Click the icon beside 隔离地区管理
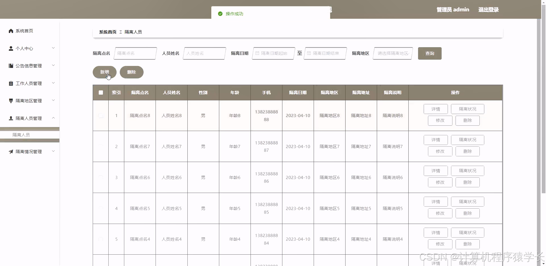 pos(11,101)
